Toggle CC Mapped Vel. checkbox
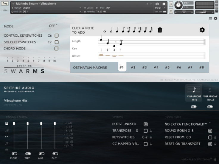This screenshot has height=164, width=219. point(146,144)
